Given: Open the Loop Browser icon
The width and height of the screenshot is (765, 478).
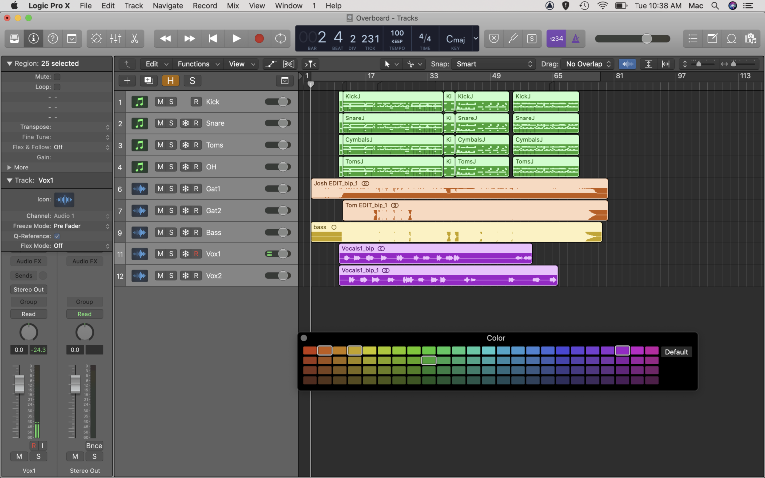Looking at the screenshot, I should [x=731, y=38].
